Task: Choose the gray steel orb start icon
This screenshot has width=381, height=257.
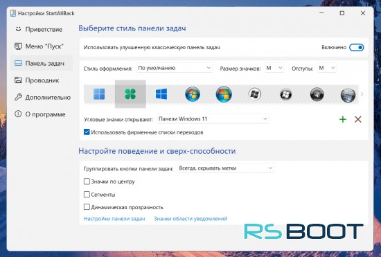Action: (348, 95)
